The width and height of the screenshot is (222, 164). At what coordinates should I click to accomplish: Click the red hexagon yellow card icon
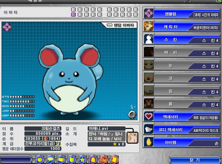[114, 160]
